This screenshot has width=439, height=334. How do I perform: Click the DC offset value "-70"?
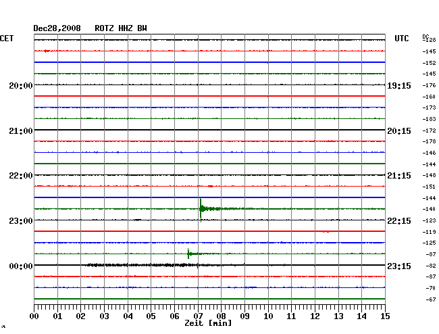tap(431, 288)
